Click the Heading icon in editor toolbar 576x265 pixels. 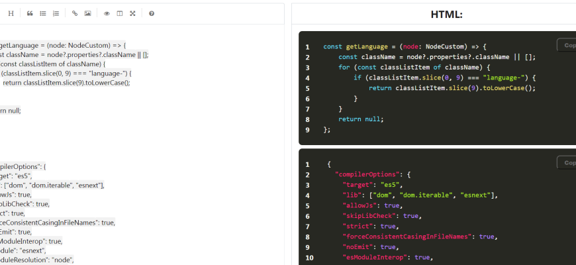click(x=11, y=13)
